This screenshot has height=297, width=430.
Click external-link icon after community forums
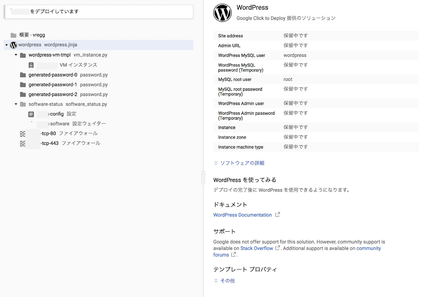pyautogui.click(x=234, y=254)
